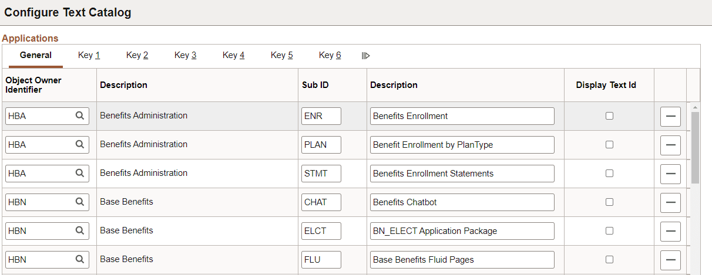Toggle Display Text Id for Benefits Chatbot
The width and height of the screenshot is (712, 275).
click(609, 202)
